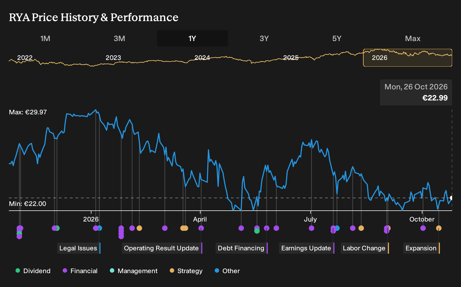Click the blue marker attached to Legal Issues

[100, 228]
